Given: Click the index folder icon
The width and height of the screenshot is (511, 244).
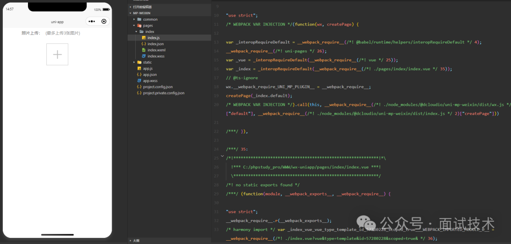Looking at the screenshot, I should pos(141,32).
